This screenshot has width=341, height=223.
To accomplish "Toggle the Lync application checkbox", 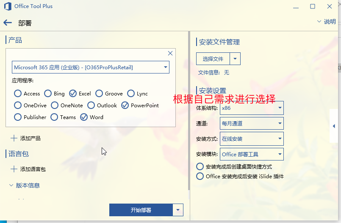I will pyautogui.click(x=131, y=93).
